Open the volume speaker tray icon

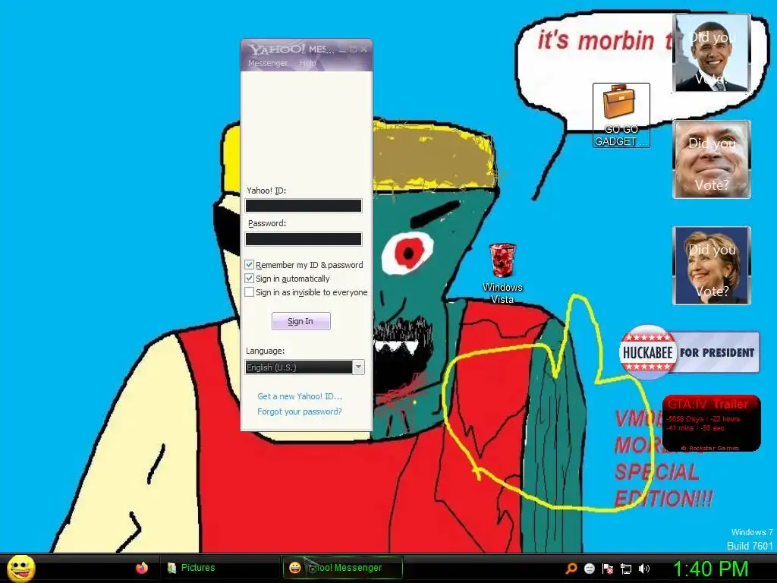click(x=644, y=569)
